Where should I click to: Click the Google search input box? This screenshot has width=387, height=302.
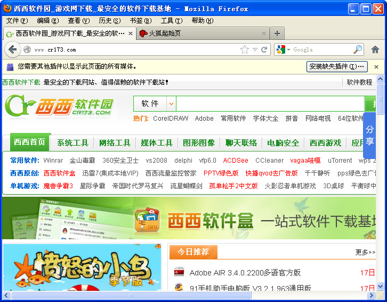[x=322, y=50]
